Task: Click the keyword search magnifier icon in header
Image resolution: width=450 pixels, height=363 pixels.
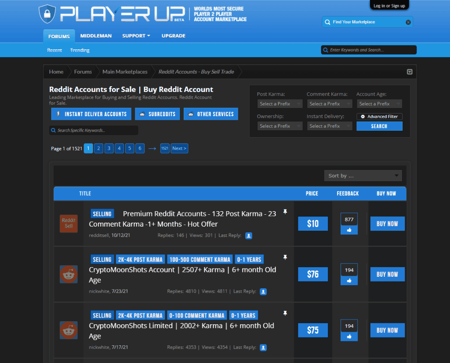Action: [x=326, y=50]
